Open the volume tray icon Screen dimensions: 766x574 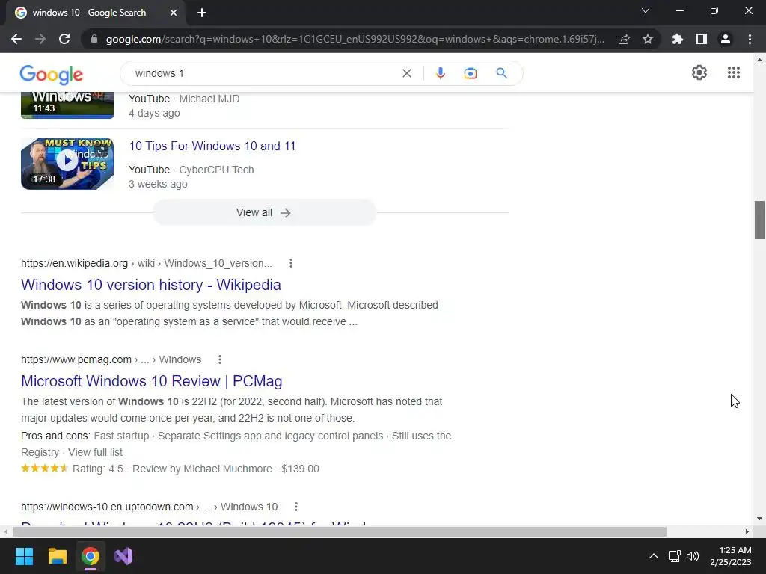tap(693, 556)
